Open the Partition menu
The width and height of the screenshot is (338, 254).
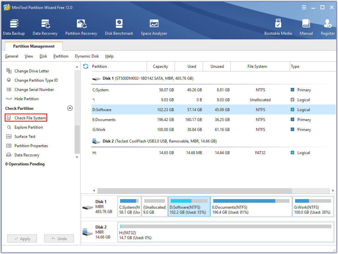coord(61,56)
